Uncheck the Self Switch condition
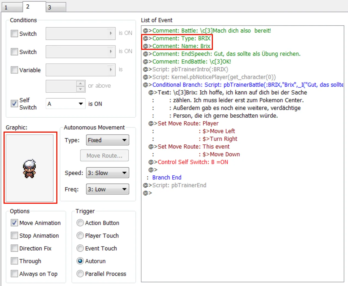Screen dimensions: 348x286 pos(14,104)
